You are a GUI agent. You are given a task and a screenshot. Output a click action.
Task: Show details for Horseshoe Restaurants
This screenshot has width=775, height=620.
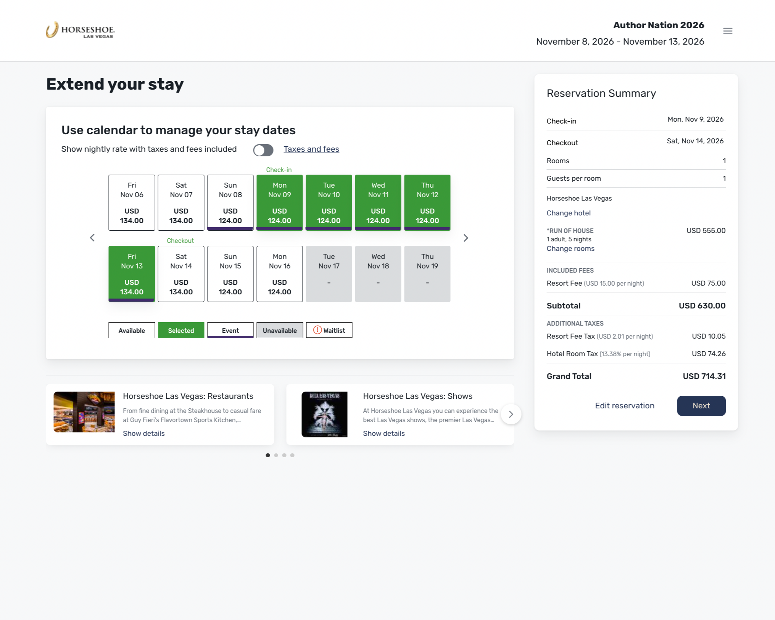point(144,434)
